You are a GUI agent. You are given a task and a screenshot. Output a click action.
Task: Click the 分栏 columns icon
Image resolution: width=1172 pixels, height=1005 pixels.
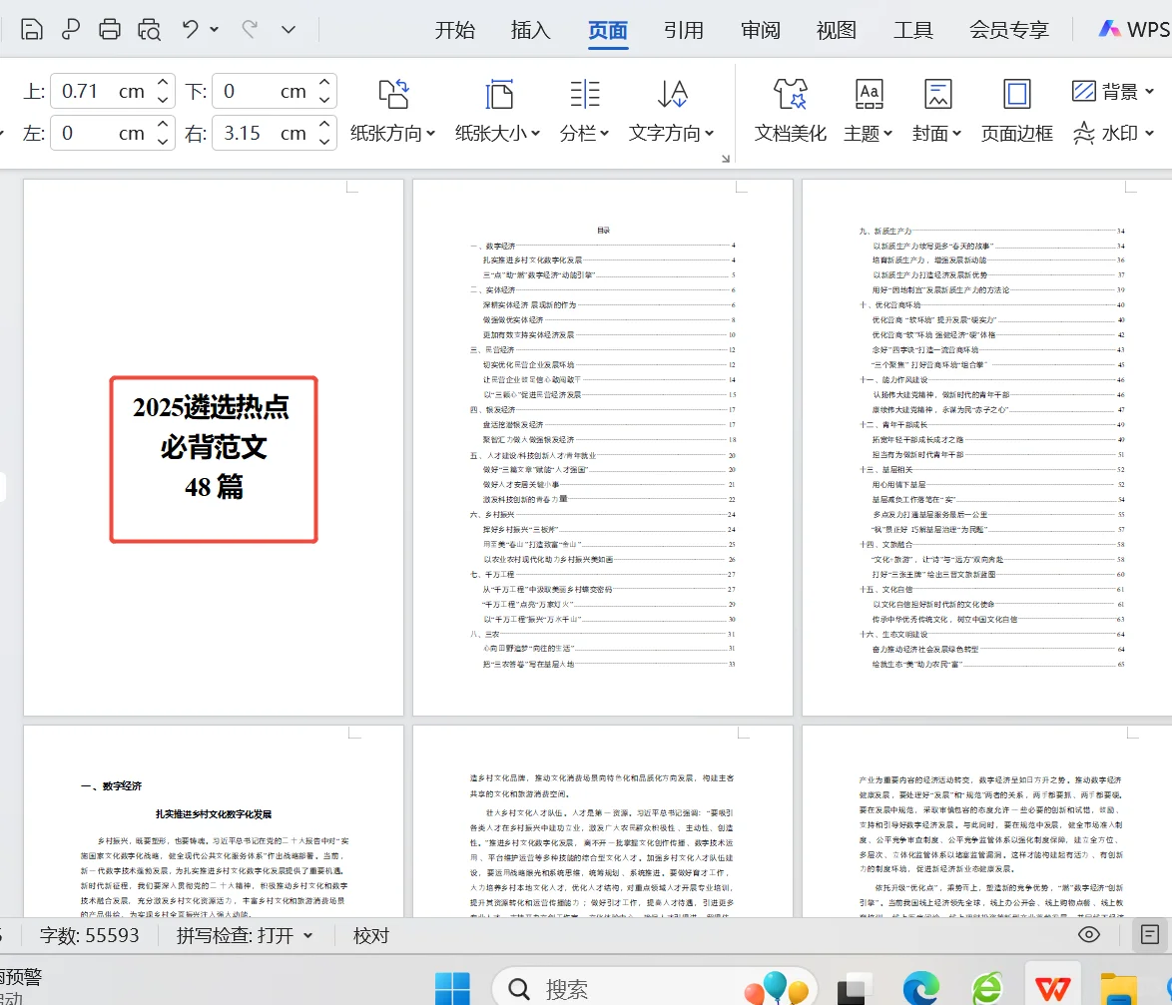[x=585, y=94]
